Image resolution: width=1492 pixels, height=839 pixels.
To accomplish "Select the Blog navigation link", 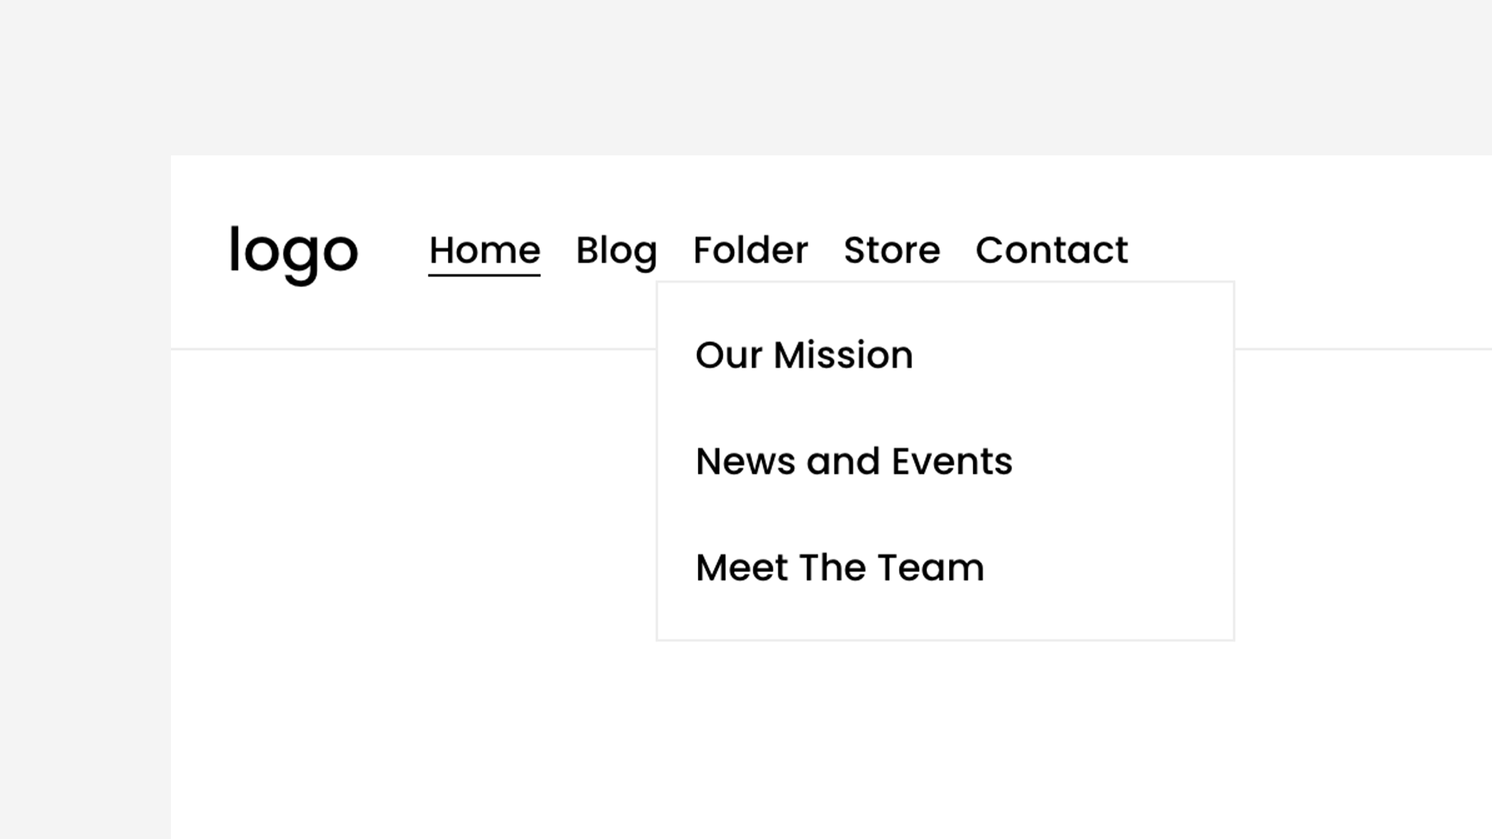I will tap(616, 250).
